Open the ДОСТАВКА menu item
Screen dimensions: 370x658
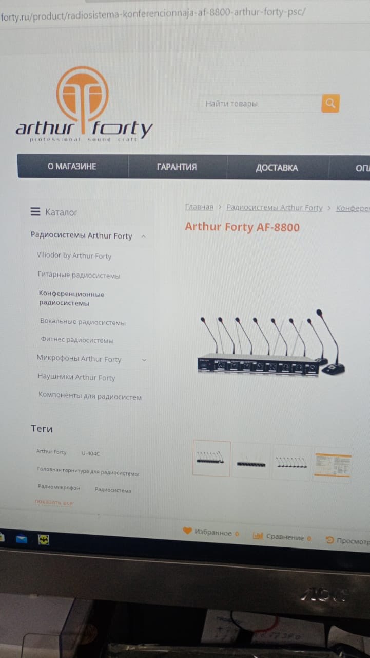[x=277, y=168]
